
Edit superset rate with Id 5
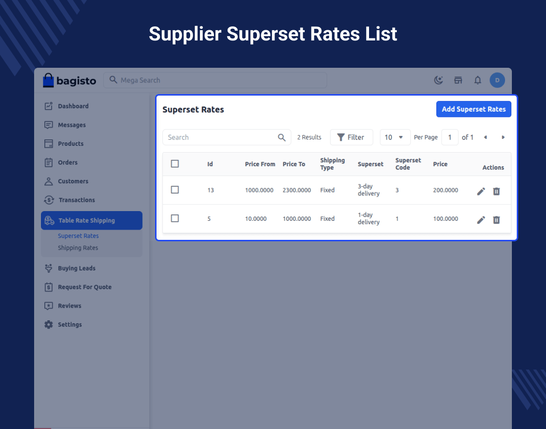coord(481,220)
